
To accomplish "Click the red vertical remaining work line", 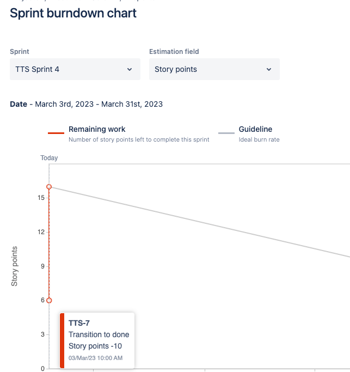I will pos(49,243).
